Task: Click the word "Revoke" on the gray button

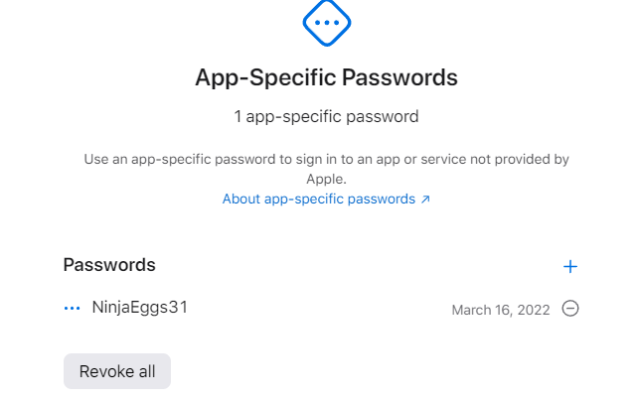Action: pyautogui.click(x=104, y=371)
